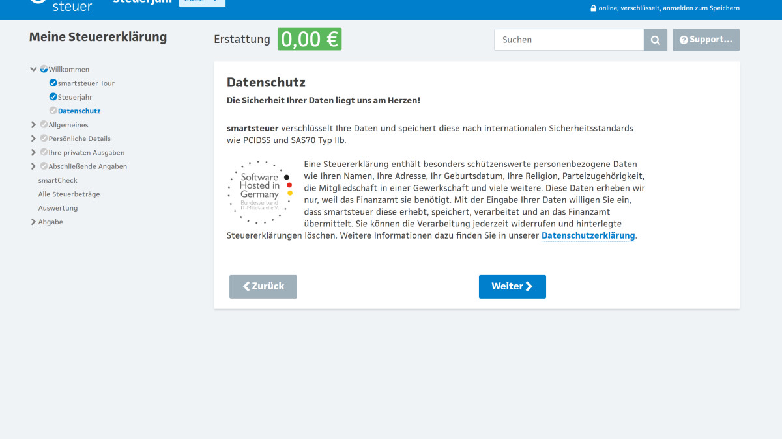Click the Weiter button

[512, 286]
